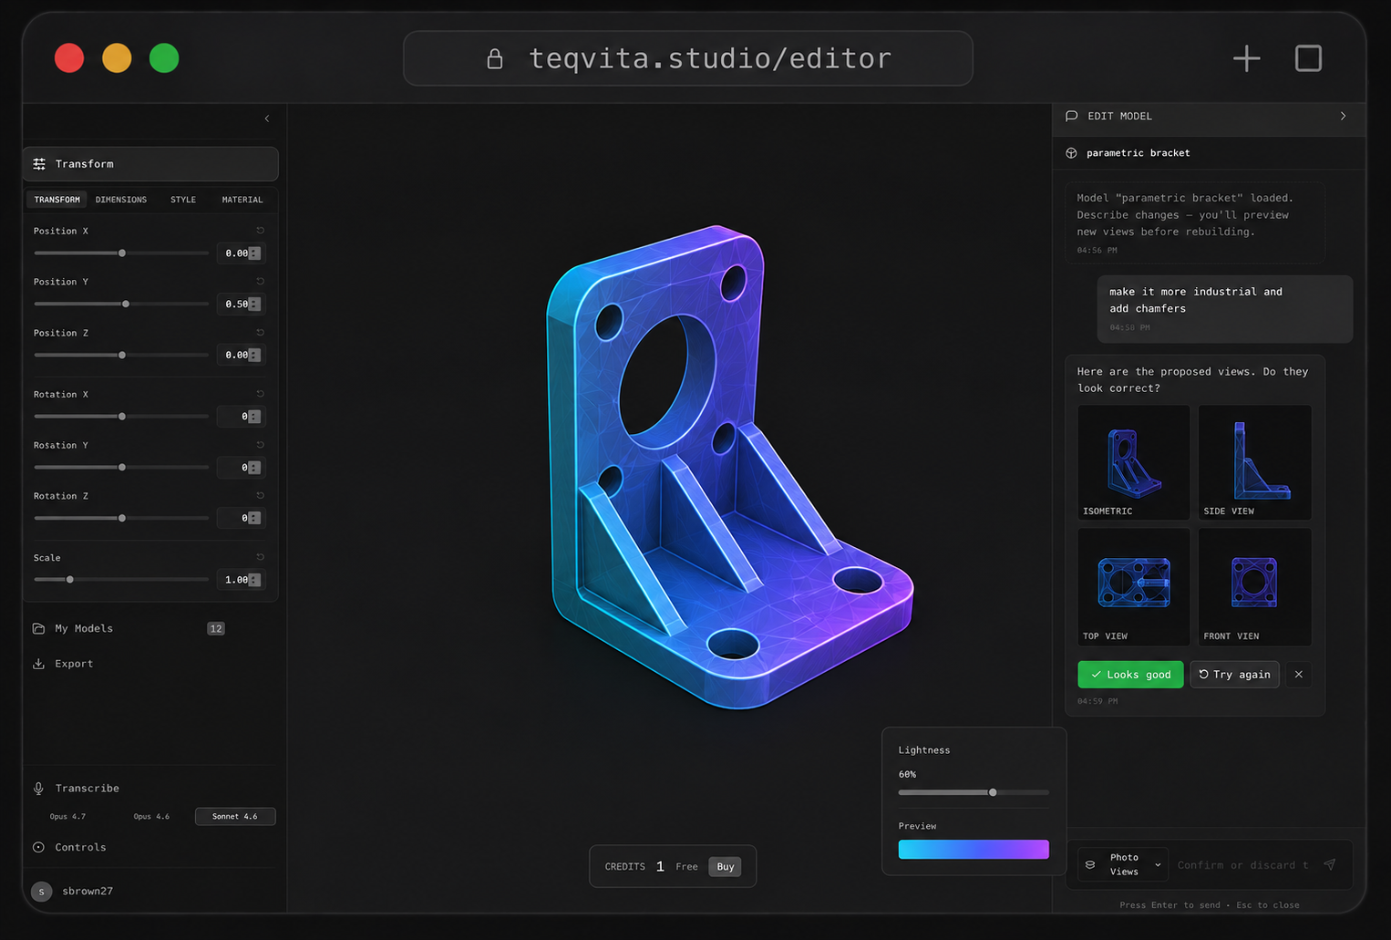Image resolution: width=1391 pixels, height=940 pixels.
Task: Focus the Confirm or discard message field
Action: coord(1243,865)
